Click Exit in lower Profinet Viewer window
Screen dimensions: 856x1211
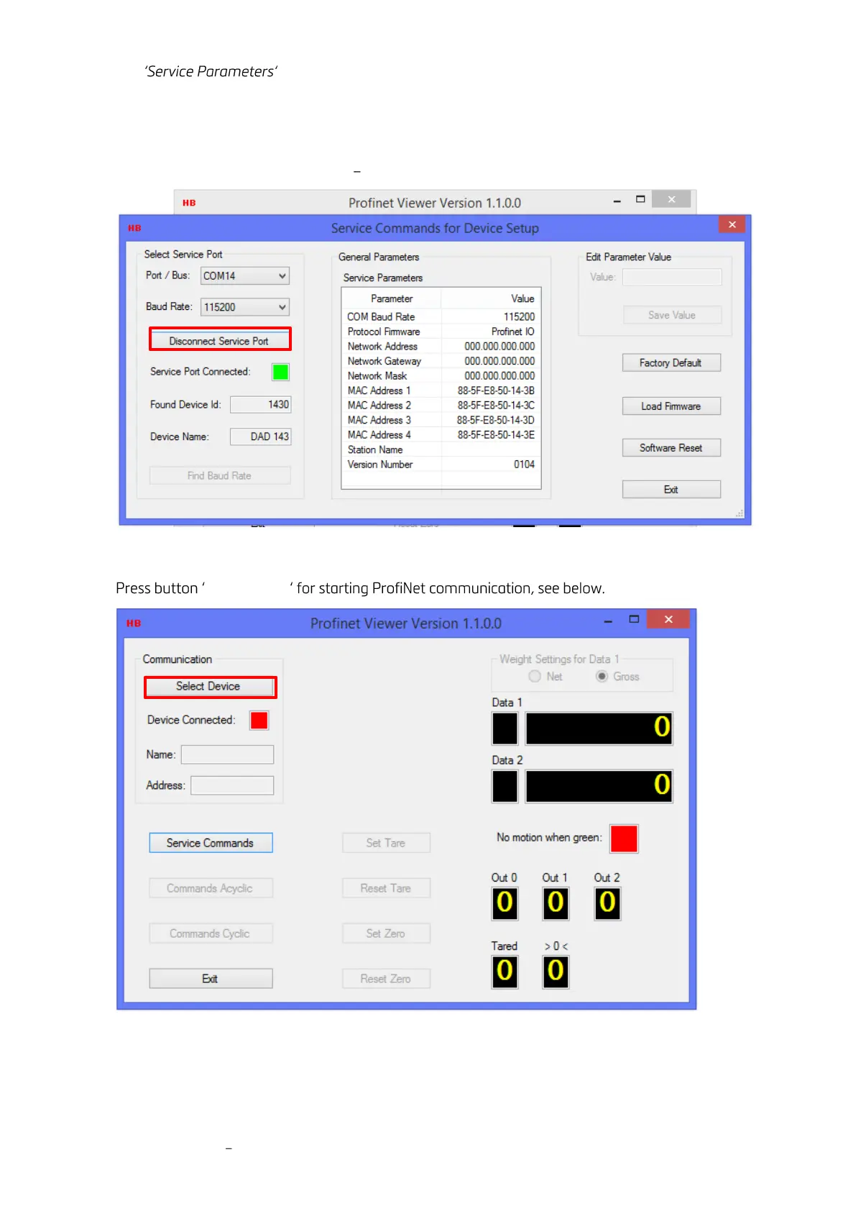(211, 979)
